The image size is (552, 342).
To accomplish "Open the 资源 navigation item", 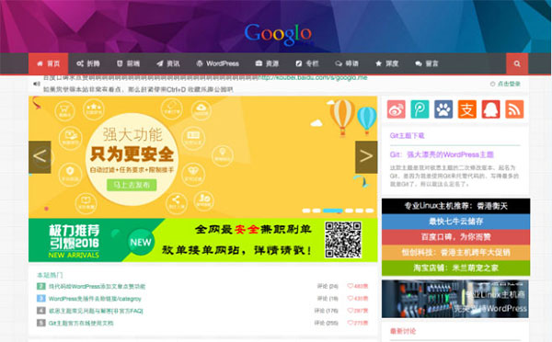I will pos(267,63).
